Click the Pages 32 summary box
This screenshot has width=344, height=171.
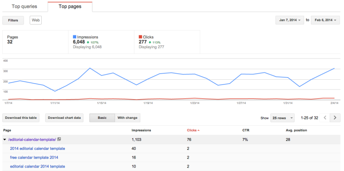click(35, 42)
